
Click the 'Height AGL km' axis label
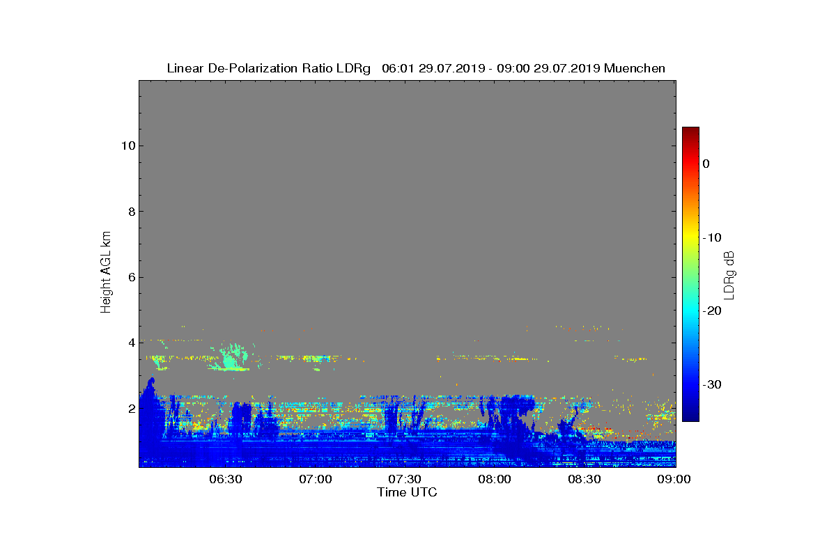(x=106, y=272)
